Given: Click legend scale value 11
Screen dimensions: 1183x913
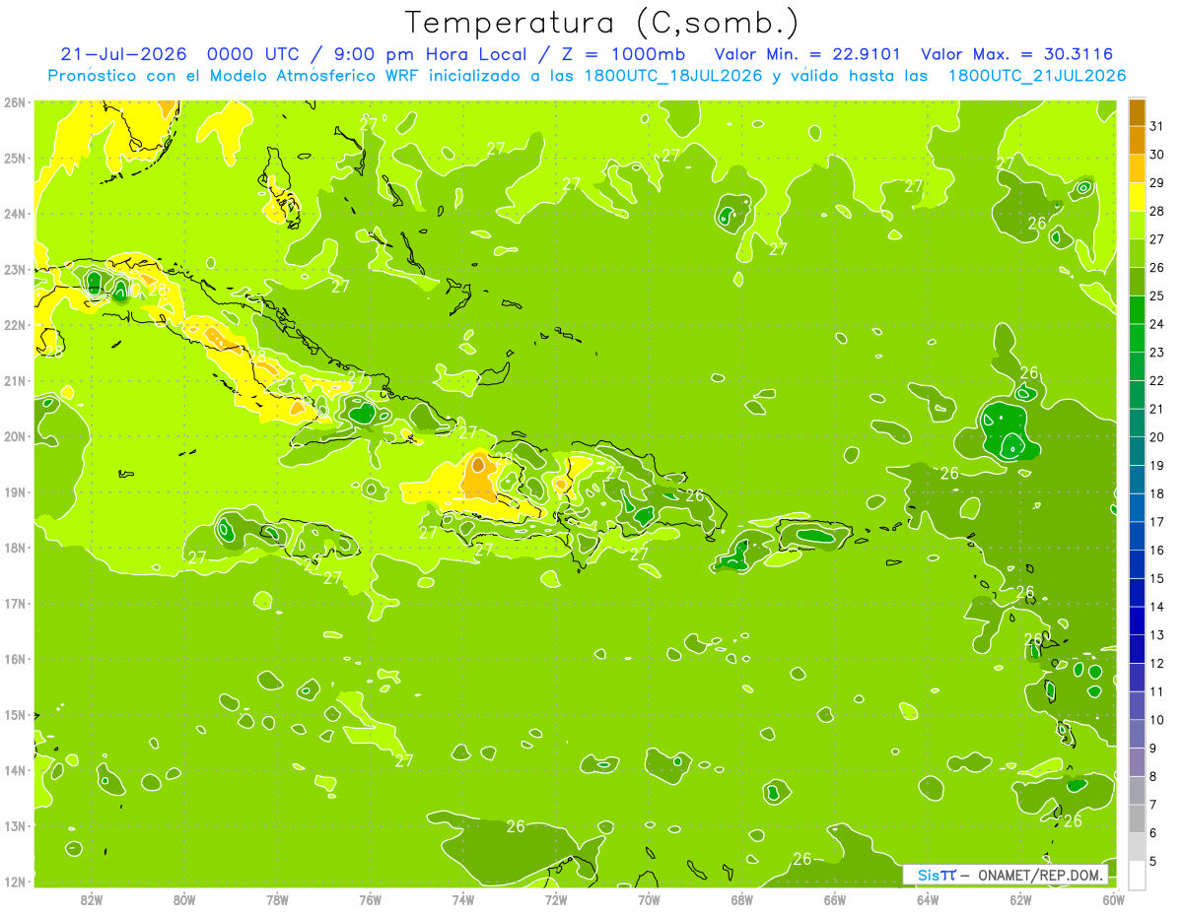Looking at the screenshot, I should (1157, 691).
